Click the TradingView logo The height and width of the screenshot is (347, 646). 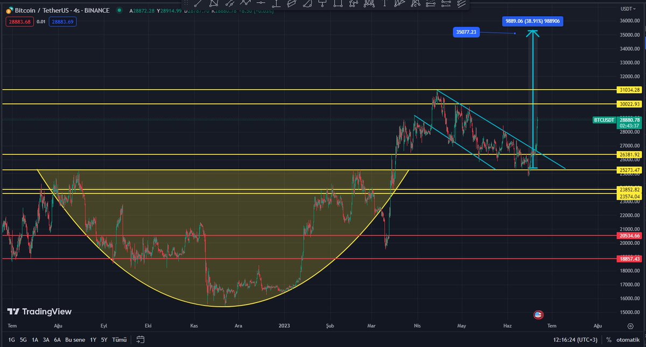coord(39,311)
